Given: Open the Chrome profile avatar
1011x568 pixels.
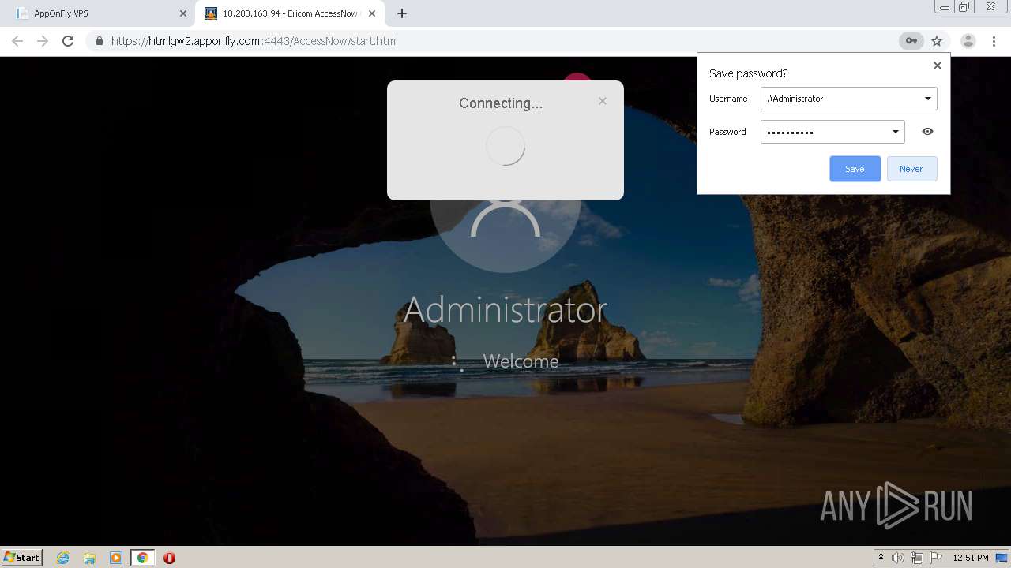Looking at the screenshot, I should pos(968,41).
